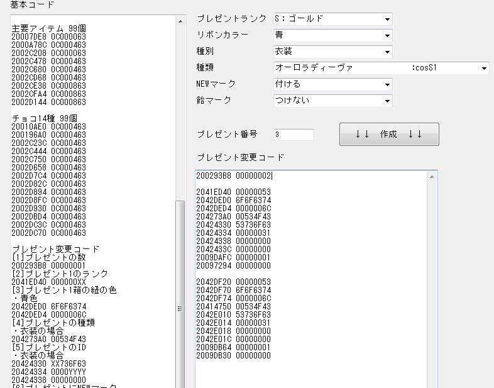494x388 pixels.
Task: Click the プレゼント変更コード label above output box
Action: (240, 157)
